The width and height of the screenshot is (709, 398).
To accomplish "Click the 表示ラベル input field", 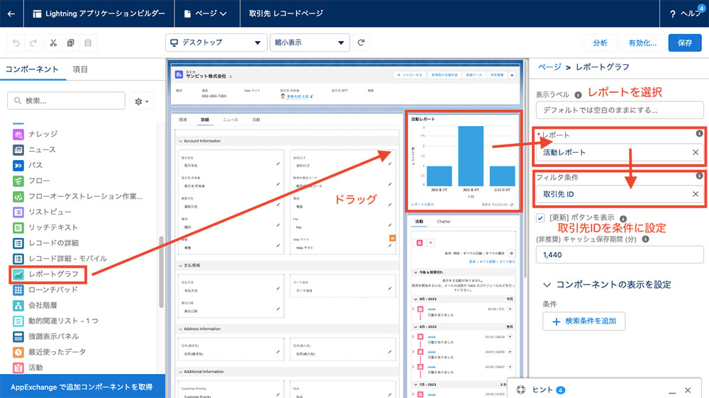I will (619, 110).
